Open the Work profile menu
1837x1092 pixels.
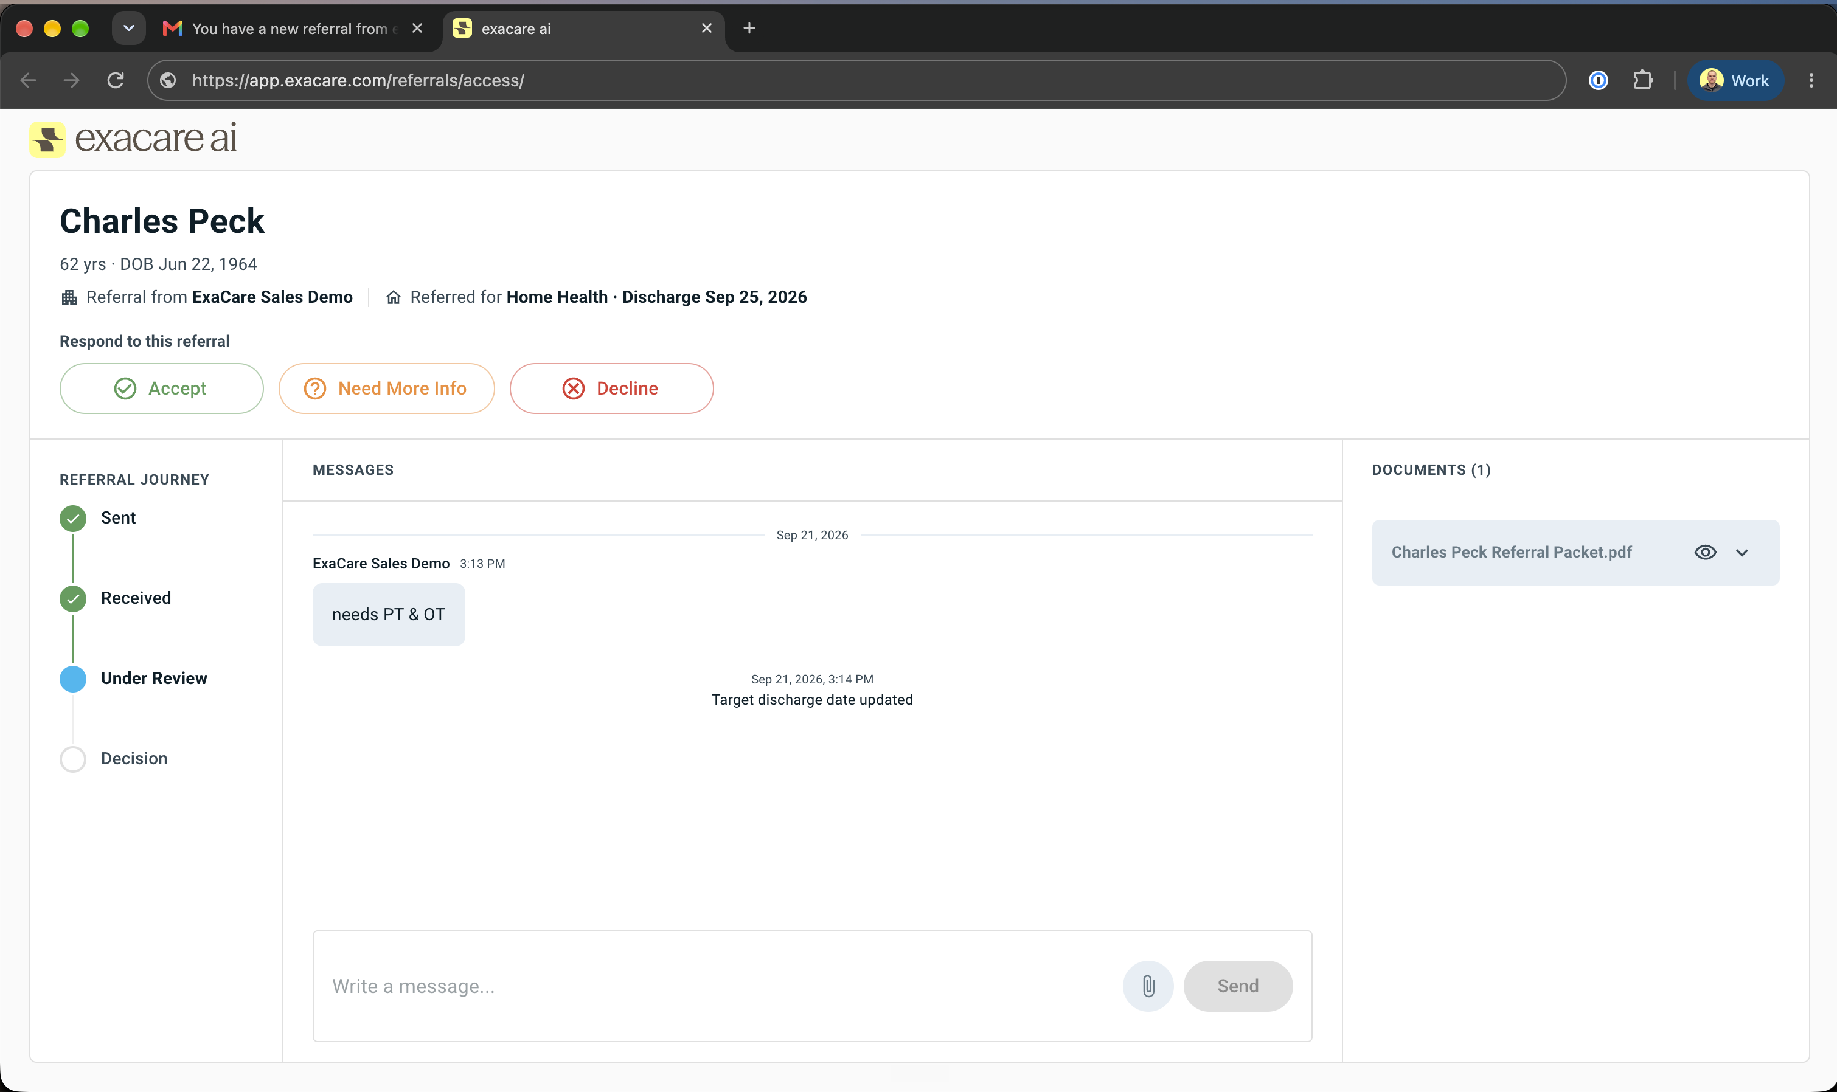pyautogui.click(x=1735, y=80)
